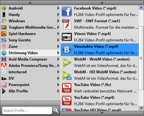Choose YouTube Video (*.flv) profile

[100, 88]
